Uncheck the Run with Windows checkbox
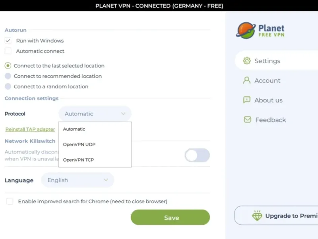The image size is (318, 239). click(x=8, y=41)
